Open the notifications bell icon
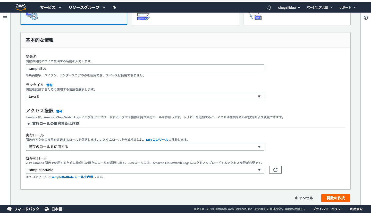 point(269,8)
